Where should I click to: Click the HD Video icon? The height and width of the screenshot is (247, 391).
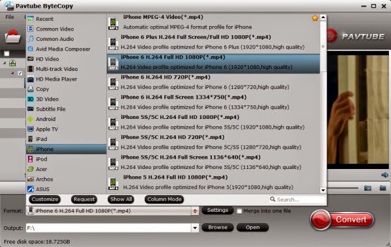pos(31,58)
